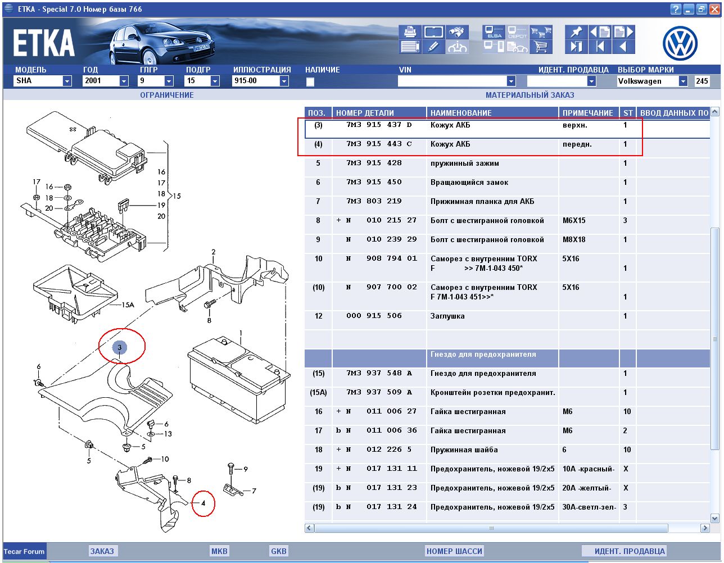Screen dimensions: 724x563
Task: Open the МОДЕЛЬ dropdown showing SHA
Action: tap(67, 81)
